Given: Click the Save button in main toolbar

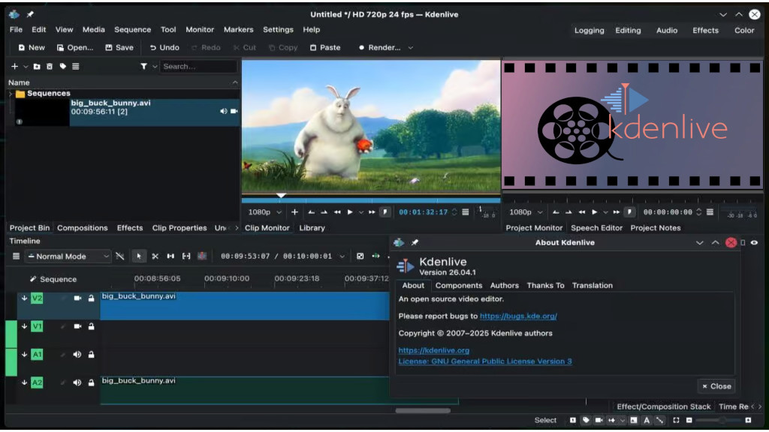Looking at the screenshot, I should click(119, 47).
